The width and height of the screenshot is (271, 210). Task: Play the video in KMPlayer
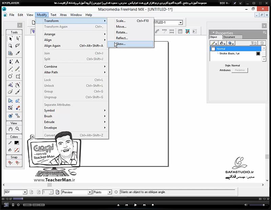[x=135, y=205]
